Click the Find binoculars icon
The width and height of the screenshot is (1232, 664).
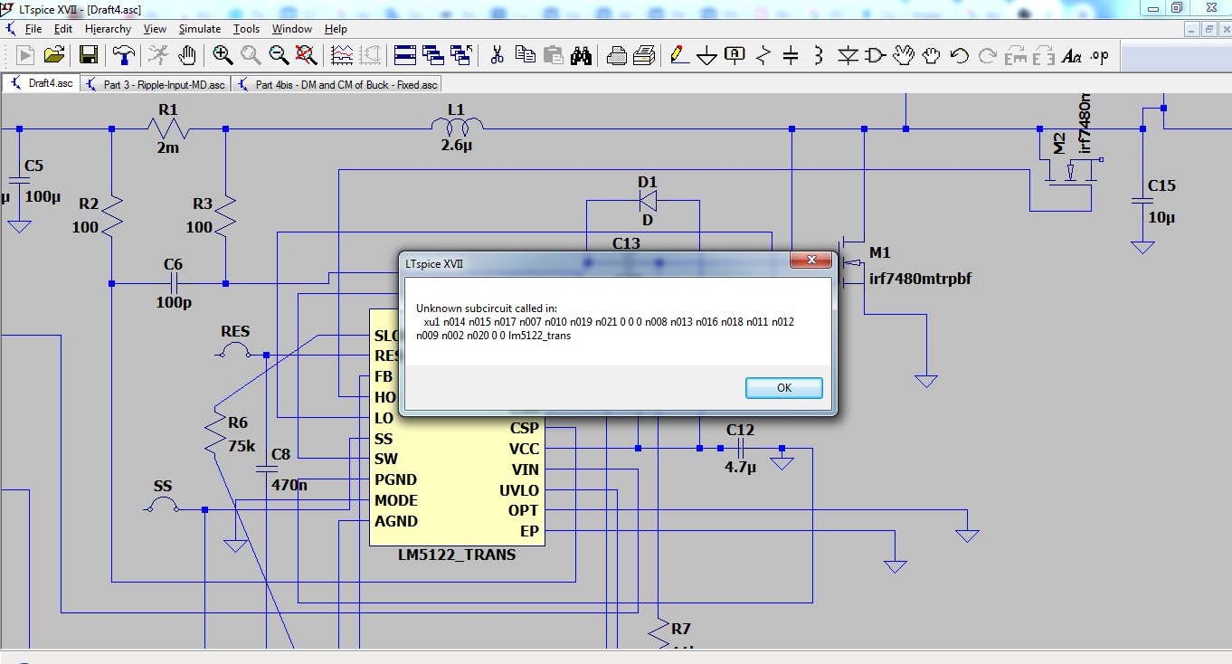pos(581,55)
